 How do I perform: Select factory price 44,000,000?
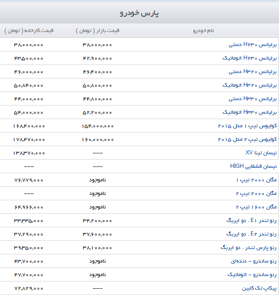(28, 99)
